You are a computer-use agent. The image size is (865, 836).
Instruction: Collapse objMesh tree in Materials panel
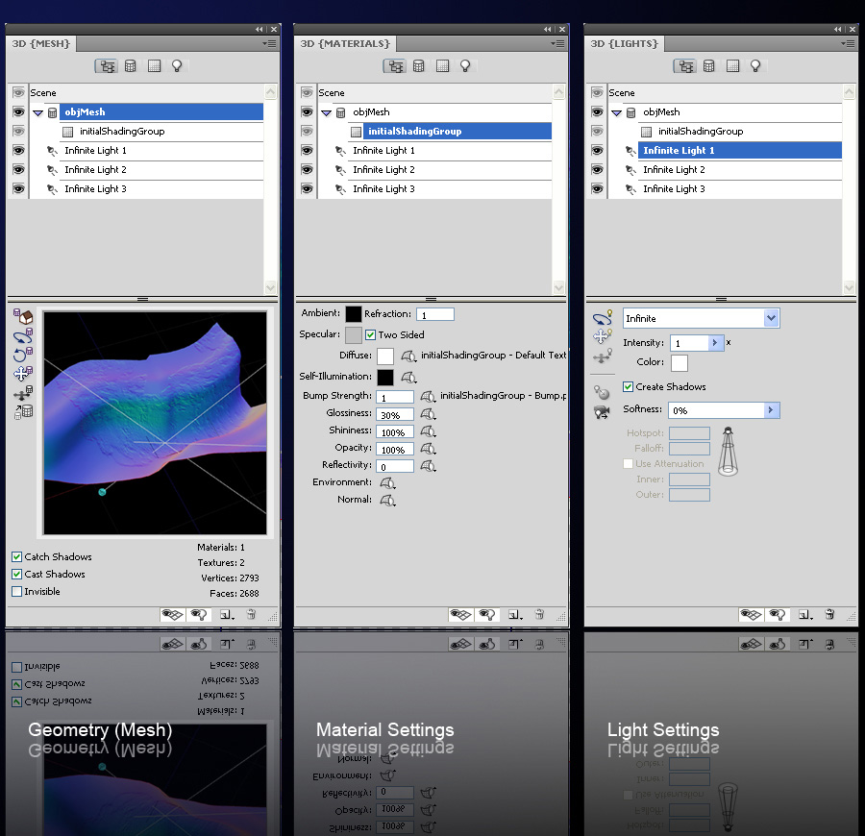pos(326,112)
